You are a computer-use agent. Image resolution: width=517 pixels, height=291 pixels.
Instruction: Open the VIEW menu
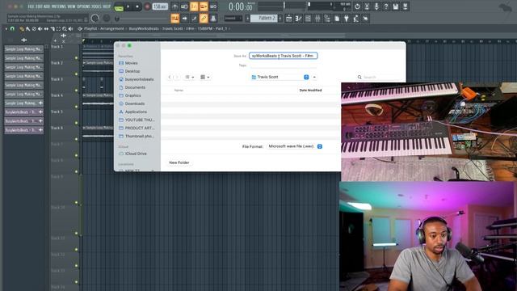71,6
